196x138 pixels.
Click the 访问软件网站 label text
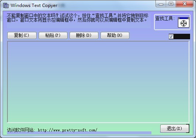tap(20, 130)
